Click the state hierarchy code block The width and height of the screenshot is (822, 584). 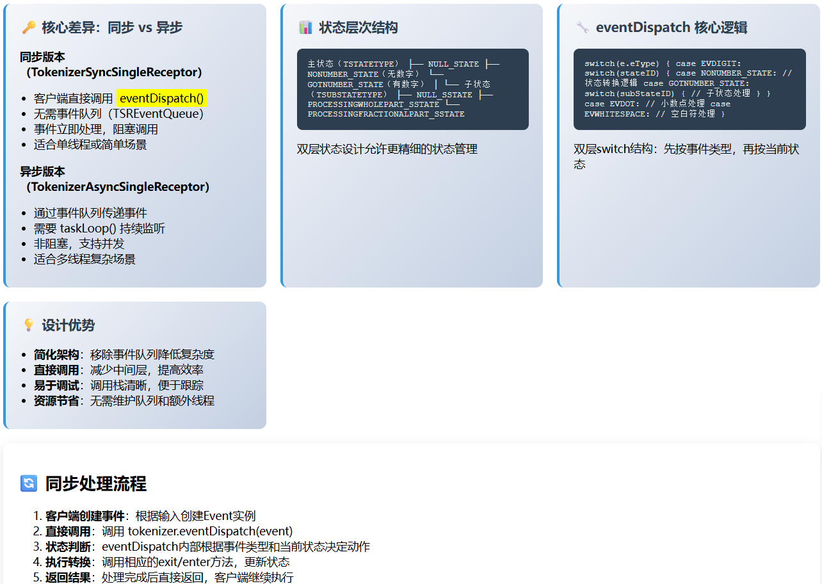[413, 90]
